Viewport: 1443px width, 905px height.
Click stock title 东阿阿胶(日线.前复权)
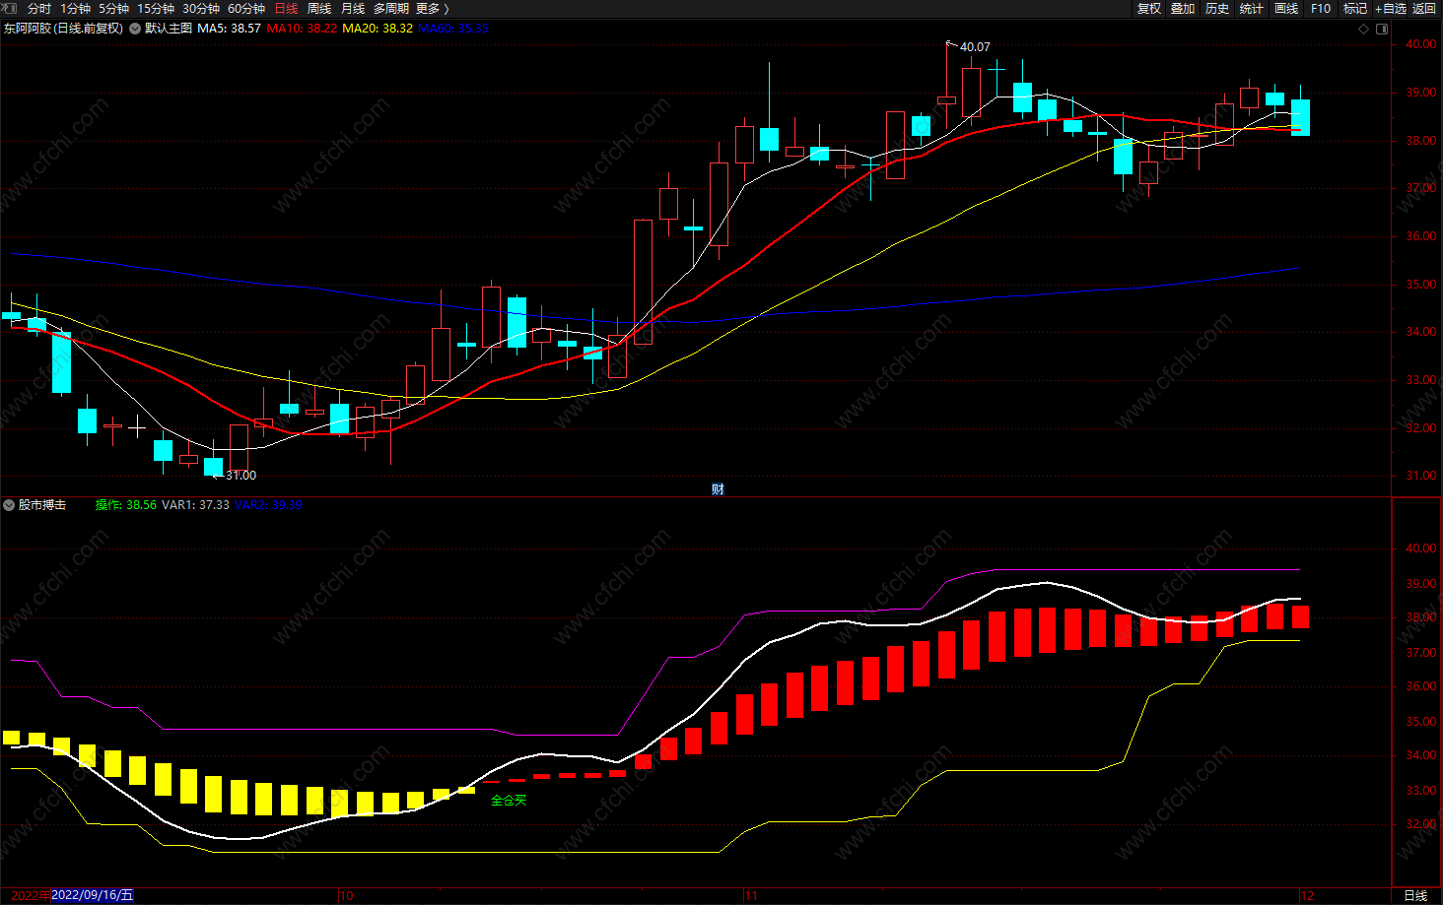(x=64, y=29)
